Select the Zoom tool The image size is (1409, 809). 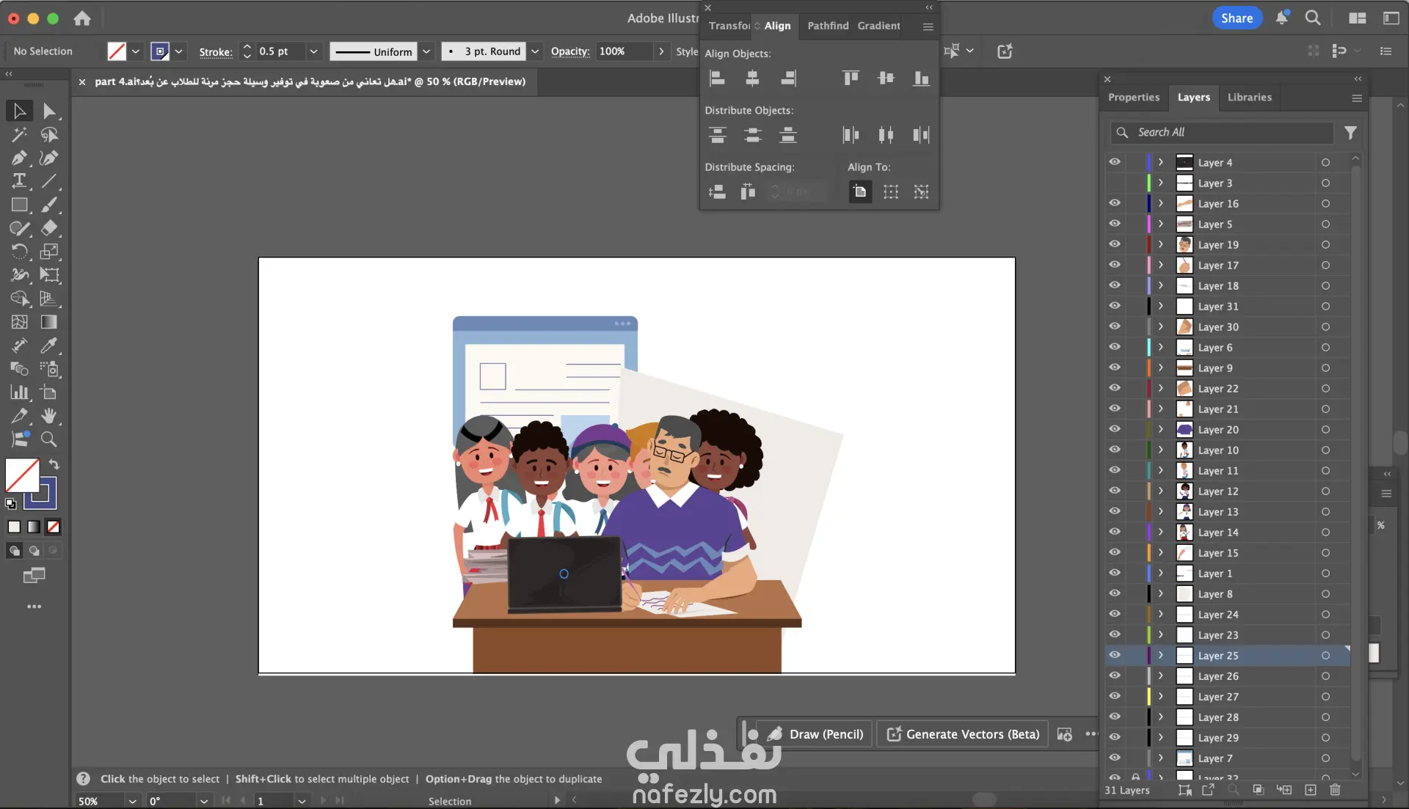[49, 439]
